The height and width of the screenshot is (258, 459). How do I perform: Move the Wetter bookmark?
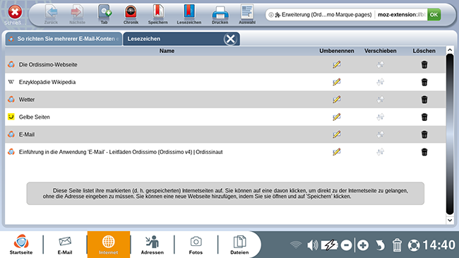point(380,100)
